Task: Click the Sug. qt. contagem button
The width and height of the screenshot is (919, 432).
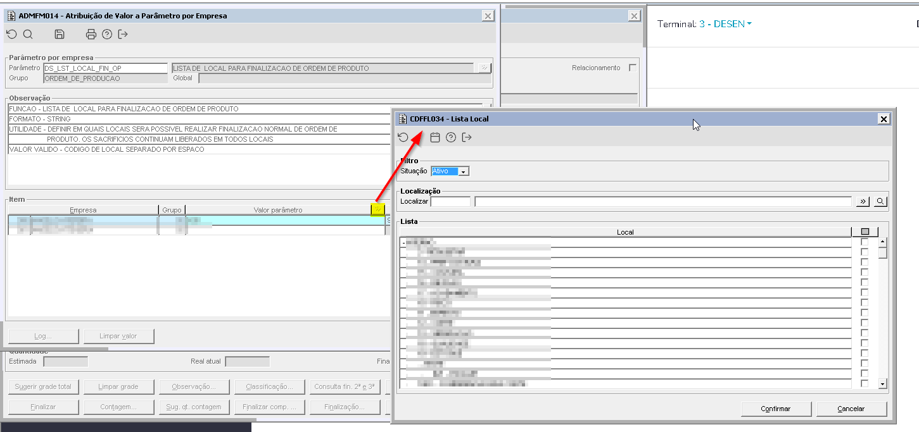Action: click(x=194, y=407)
